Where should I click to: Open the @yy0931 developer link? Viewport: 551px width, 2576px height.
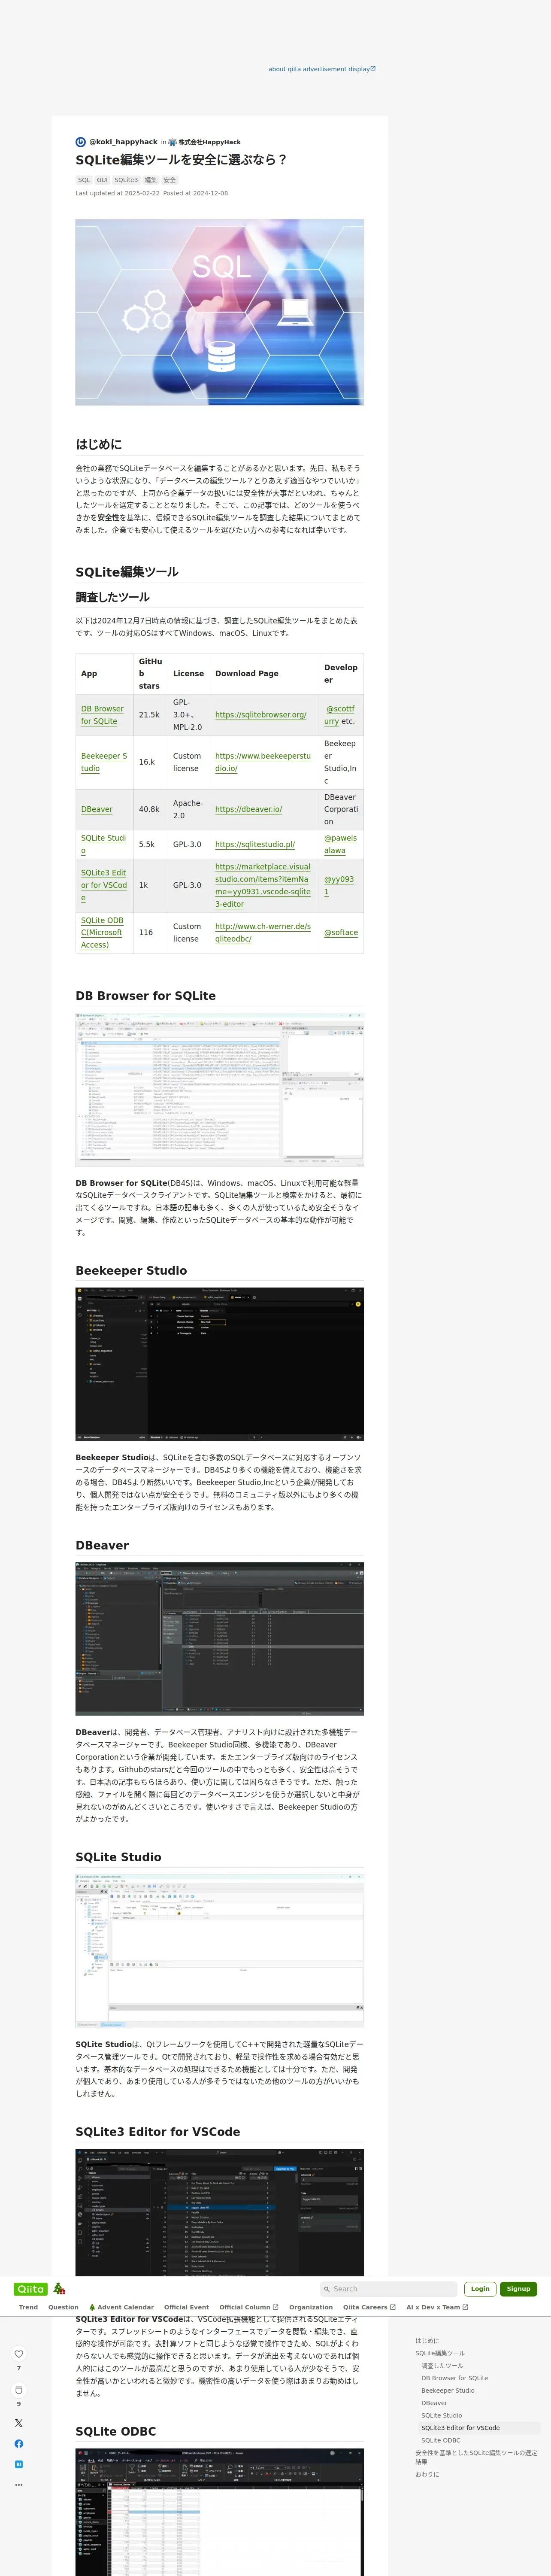coord(339,885)
